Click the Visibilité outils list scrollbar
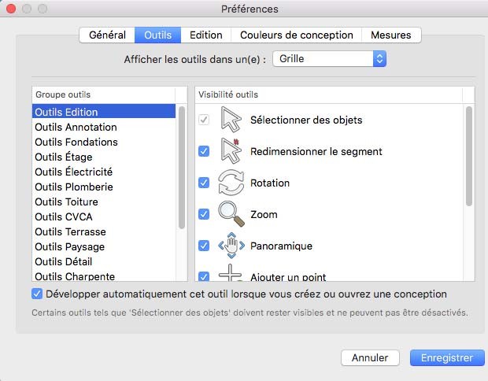Image resolution: width=488 pixels, height=381 pixels. coord(469,157)
